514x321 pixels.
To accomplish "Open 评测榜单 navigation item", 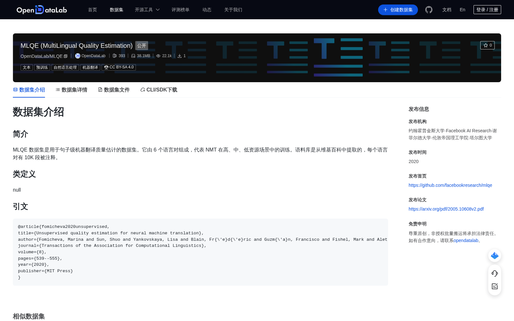I will click(x=181, y=10).
